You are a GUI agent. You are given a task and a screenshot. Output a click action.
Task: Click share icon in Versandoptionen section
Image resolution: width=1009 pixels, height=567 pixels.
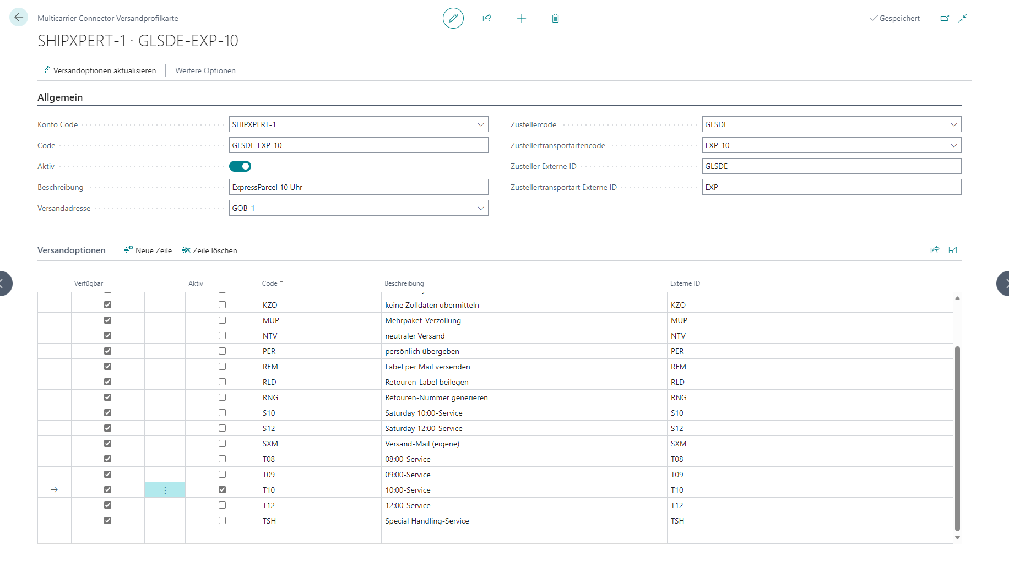[935, 250]
